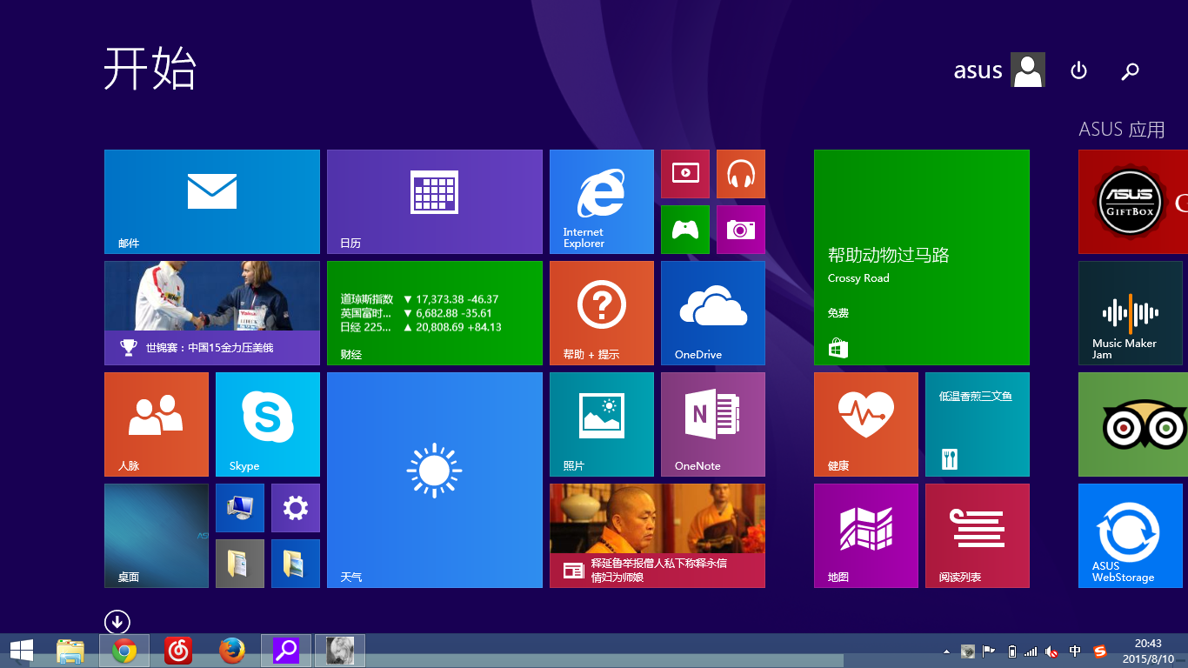The width and height of the screenshot is (1188, 668).
Task: Open the Sogou input method icon
Action: (x=1100, y=651)
